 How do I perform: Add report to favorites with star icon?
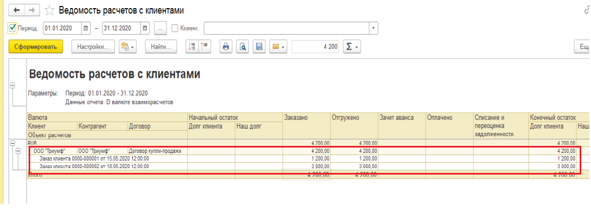(49, 10)
